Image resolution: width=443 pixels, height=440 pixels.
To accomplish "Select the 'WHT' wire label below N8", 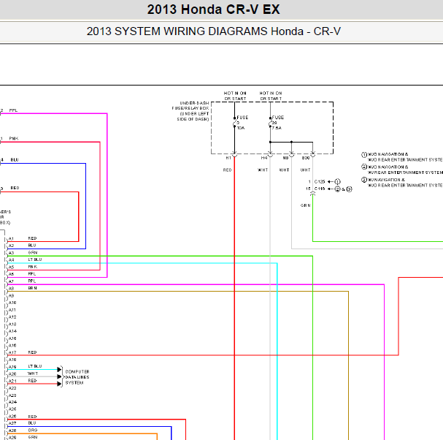I will tap(284, 170).
